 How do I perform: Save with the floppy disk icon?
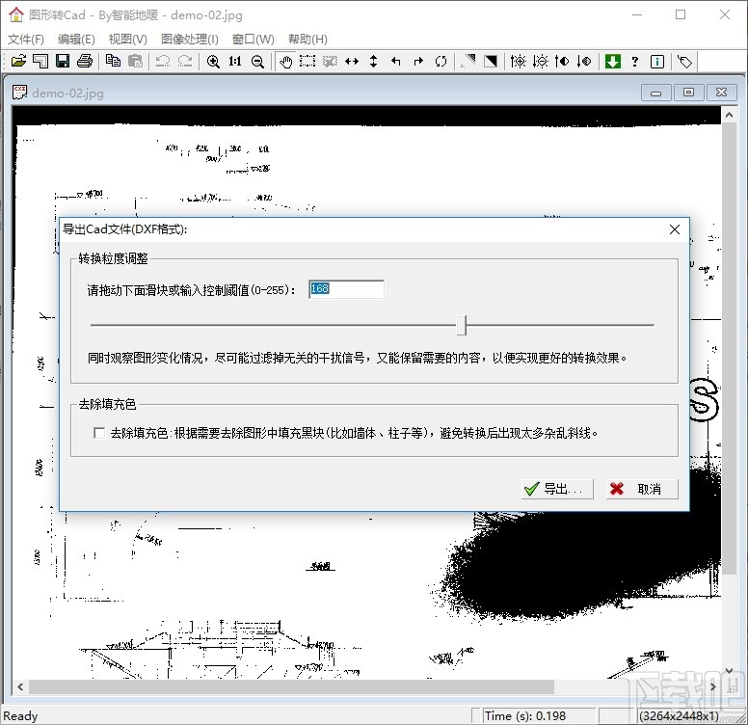pos(63,61)
